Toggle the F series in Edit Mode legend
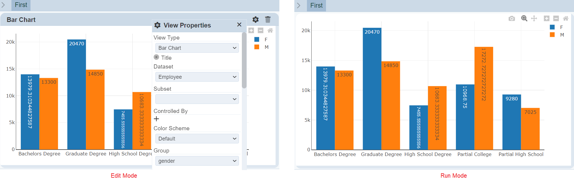574x180 pixels. (266, 40)
